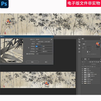Hide layer 22 via its eye icon
The height and width of the screenshot is (101, 101).
82,83
